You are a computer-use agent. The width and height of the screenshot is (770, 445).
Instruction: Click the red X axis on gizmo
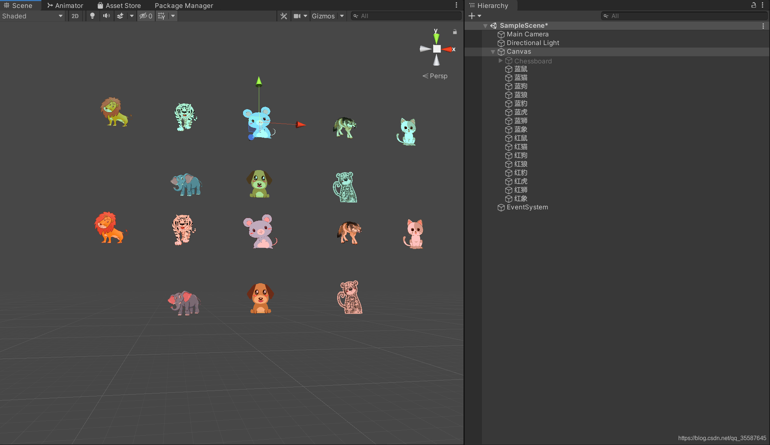(448, 49)
